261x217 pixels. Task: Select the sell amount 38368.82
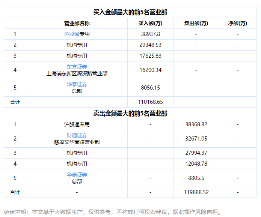196,124
